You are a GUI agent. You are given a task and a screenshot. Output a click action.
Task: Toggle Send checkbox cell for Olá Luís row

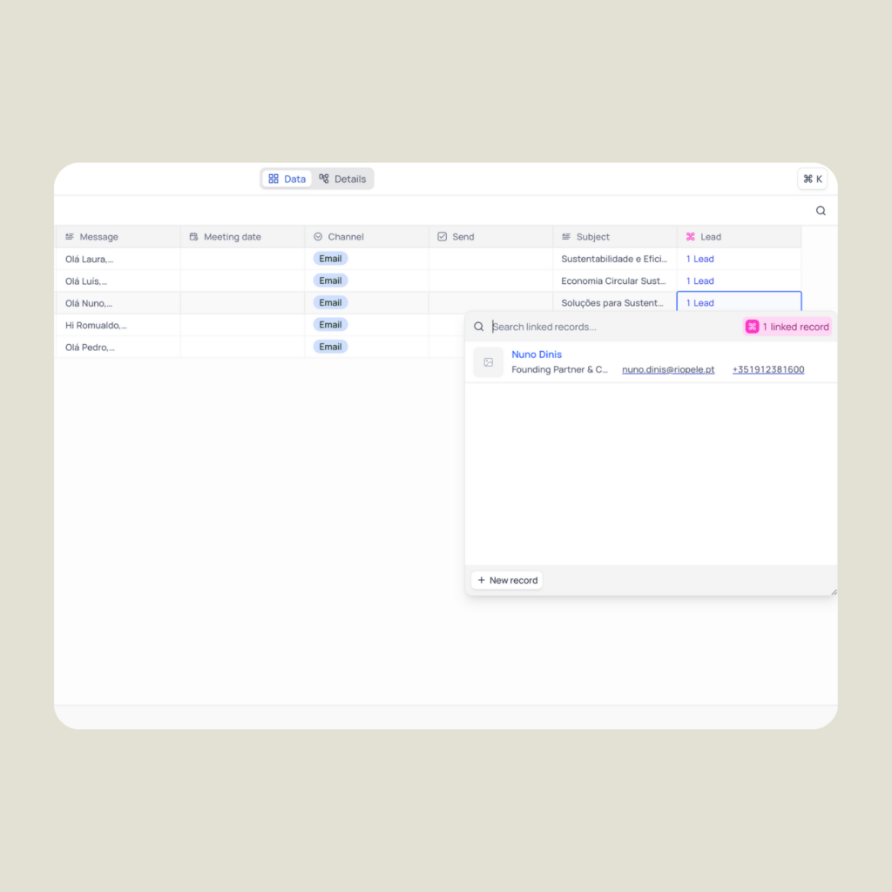490,281
